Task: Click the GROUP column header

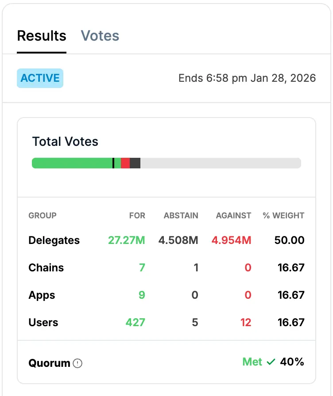Action: [42, 216]
